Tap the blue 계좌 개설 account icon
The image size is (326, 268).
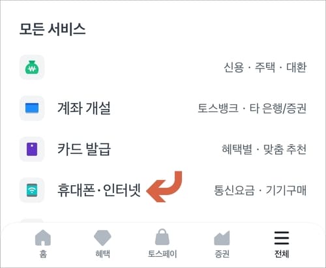(x=32, y=108)
